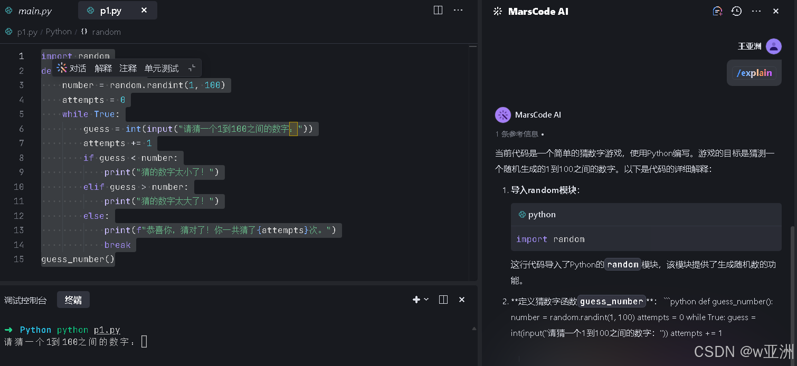Close the terminal panel

(x=462, y=300)
